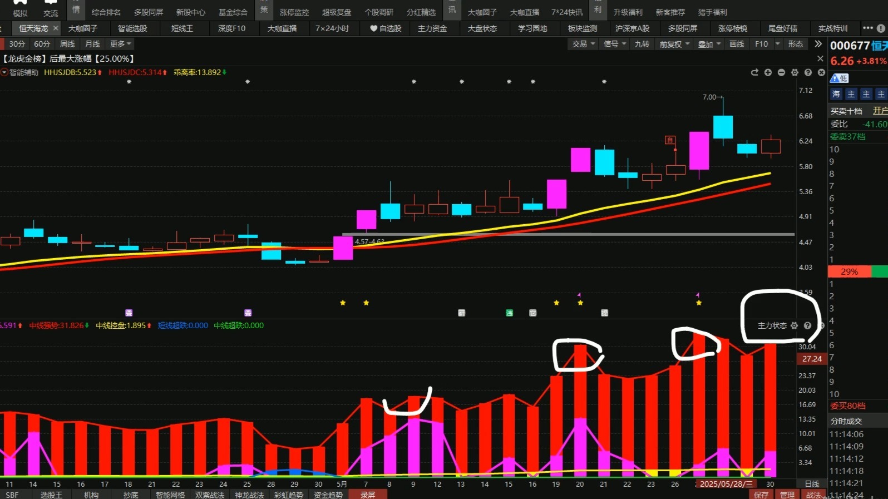Open the 前复权 adjustment dropdown
Image resolution: width=888 pixels, height=499 pixels.
click(x=674, y=44)
